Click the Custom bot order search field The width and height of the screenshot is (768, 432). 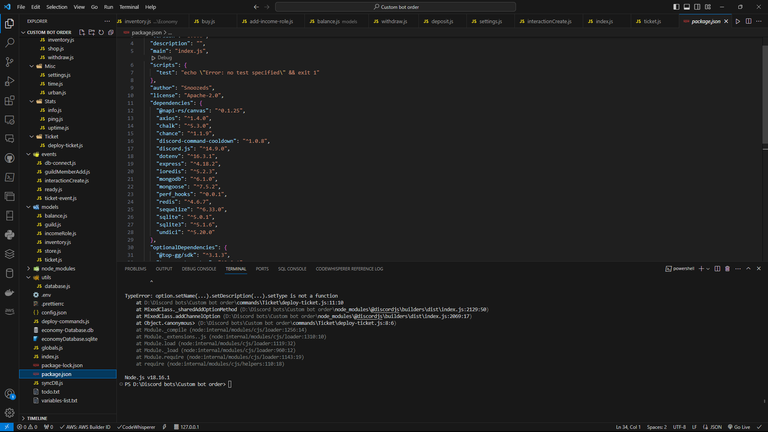coord(396,7)
